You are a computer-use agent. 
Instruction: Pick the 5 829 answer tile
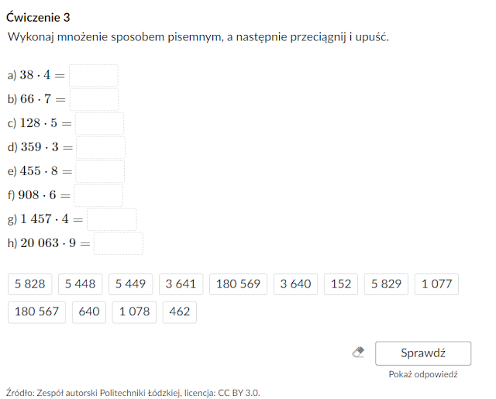[x=386, y=284]
